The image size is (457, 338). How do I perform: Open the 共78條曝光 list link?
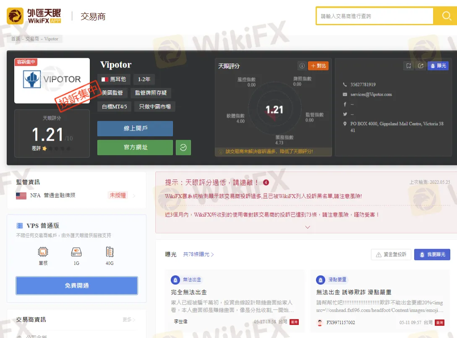pyautogui.click(x=198, y=254)
